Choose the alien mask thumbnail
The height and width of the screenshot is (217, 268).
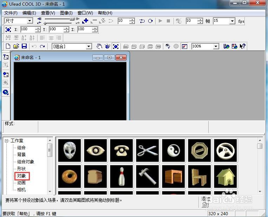(x=70, y=151)
